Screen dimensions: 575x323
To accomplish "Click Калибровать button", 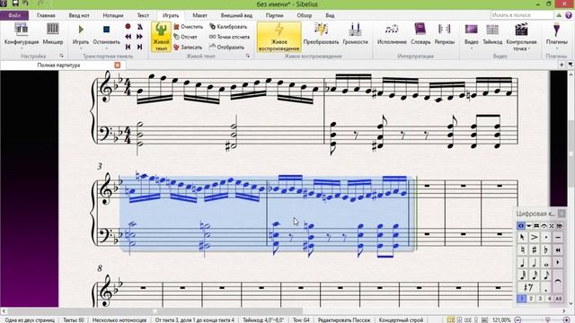I will click(228, 27).
